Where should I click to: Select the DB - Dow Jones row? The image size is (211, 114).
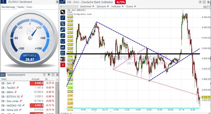click(x=28, y=101)
